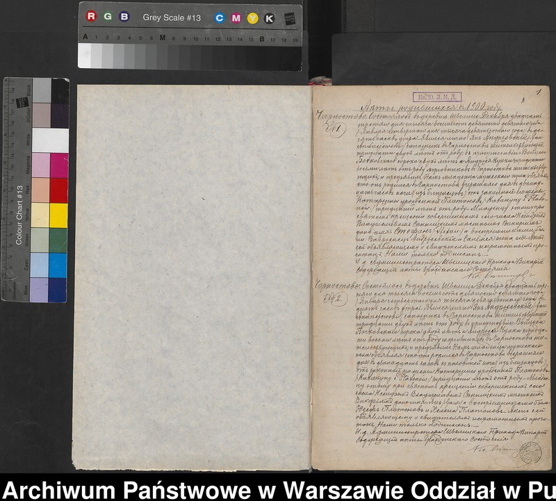Pick the dark green swatch on colour chart
Image resolution: width=556 pixels, height=501 pixels.
tap(58, 240)
